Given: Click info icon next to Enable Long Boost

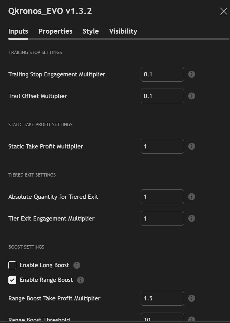Looking at the screenshot, I should 77,265.
